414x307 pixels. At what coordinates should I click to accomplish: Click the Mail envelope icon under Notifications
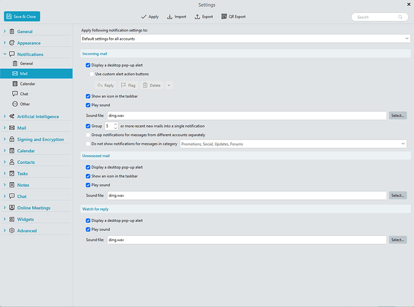click(x=15, y=74)
